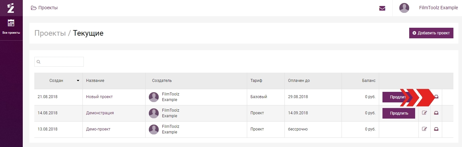Open the Новый проект project link
The image size is (462, 147).
click(99, 97)
